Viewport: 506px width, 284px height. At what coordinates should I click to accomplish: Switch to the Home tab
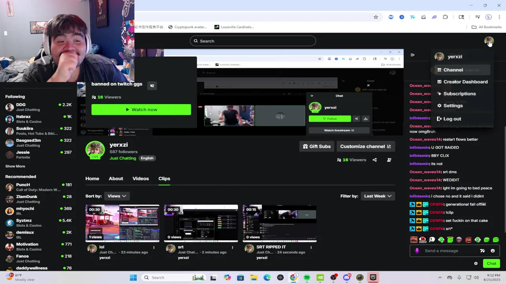click(92, 179)
